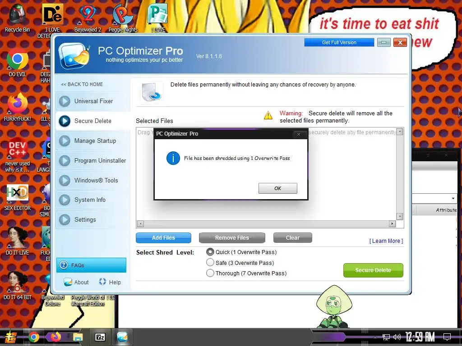Open DO IT 64 BIT desktop icon

point(18,285)
